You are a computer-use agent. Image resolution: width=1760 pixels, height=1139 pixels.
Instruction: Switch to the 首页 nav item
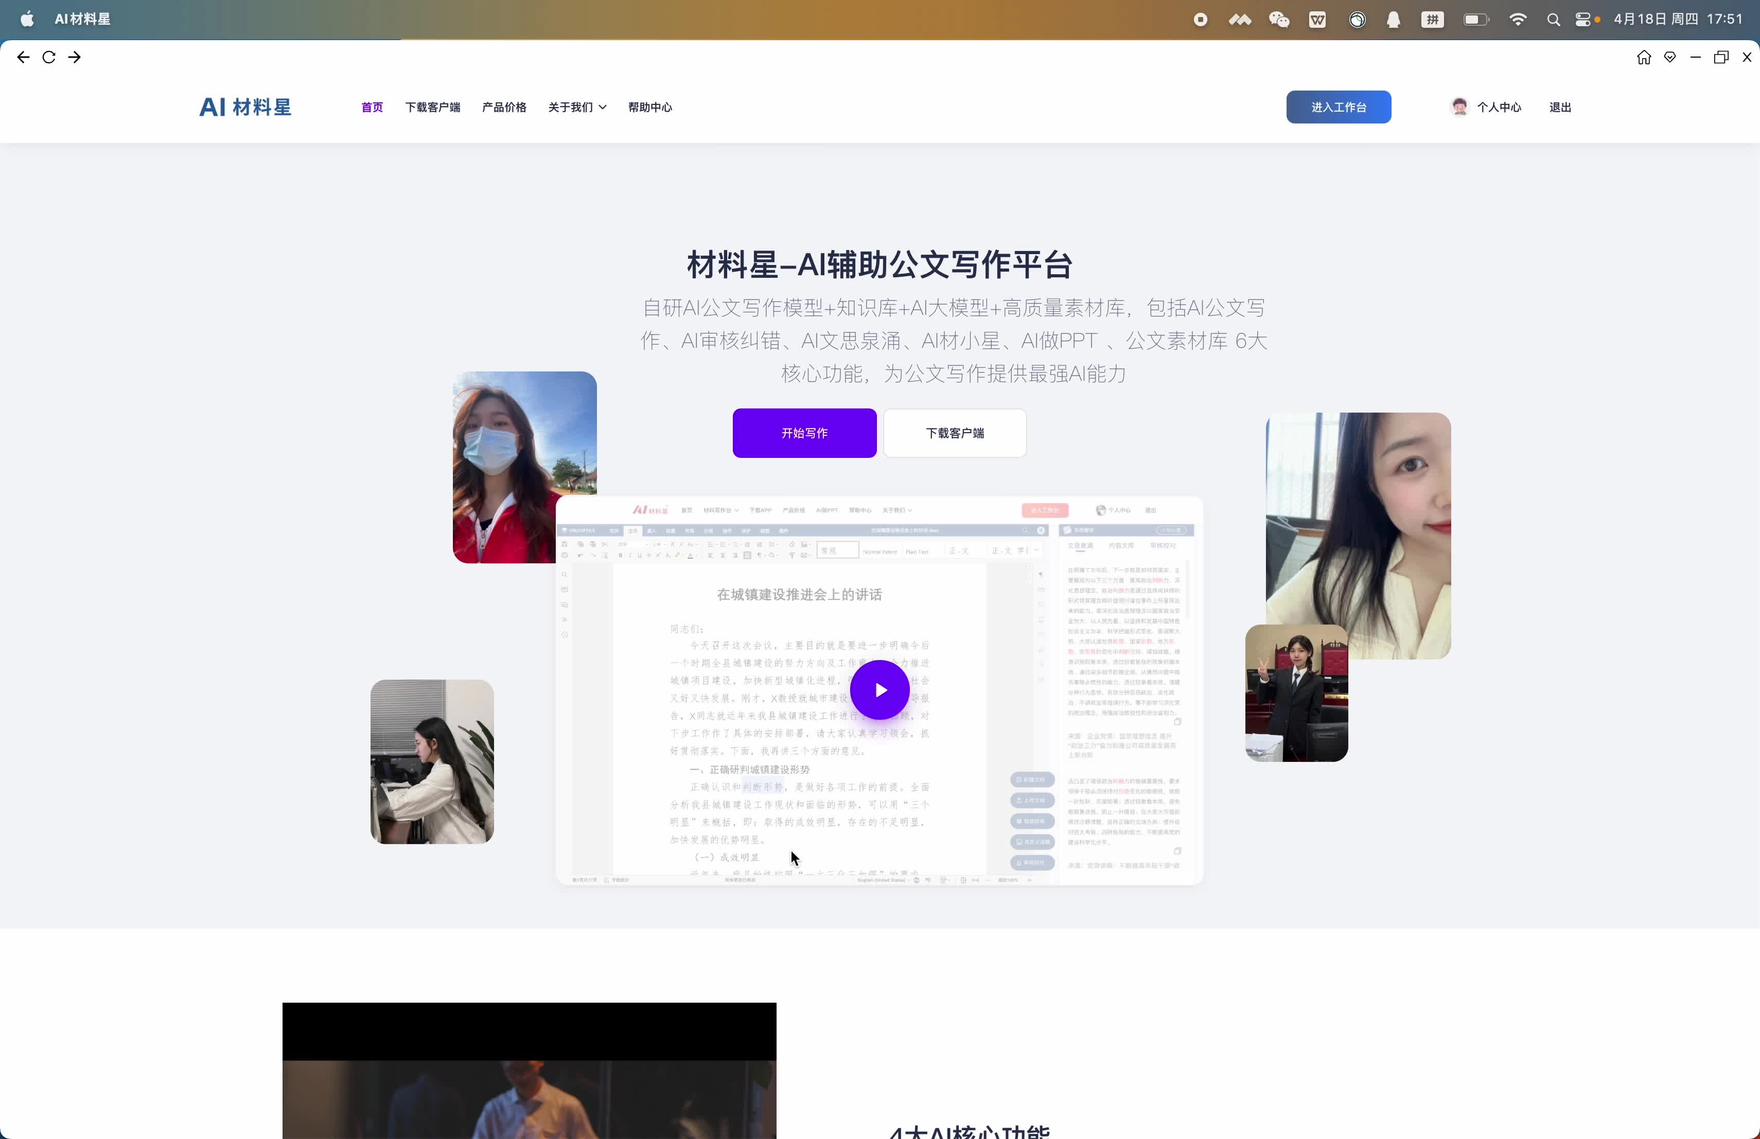[x=371, y=106]
